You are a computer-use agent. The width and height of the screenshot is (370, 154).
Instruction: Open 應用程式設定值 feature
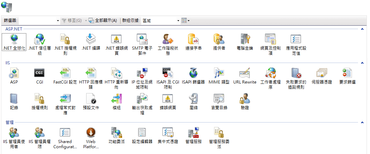pos(296,44)
